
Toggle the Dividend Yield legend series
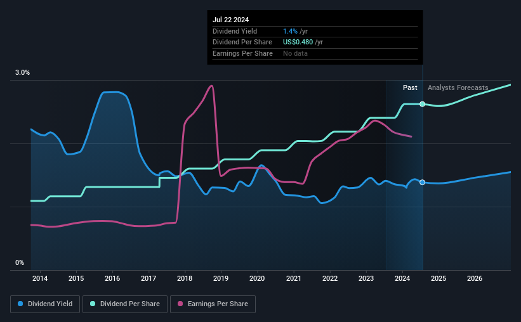[45, 304]
